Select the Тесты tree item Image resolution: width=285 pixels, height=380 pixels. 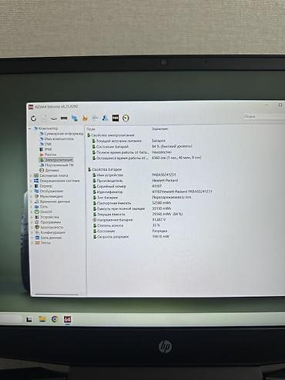pyautogui.click(x=43, y=243)
